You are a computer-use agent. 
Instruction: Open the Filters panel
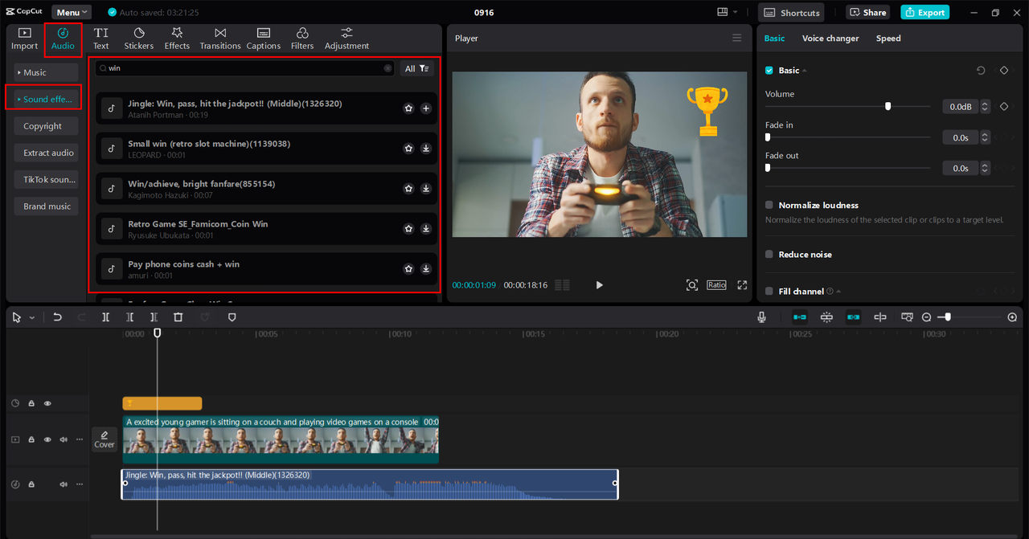coord(302,39)
